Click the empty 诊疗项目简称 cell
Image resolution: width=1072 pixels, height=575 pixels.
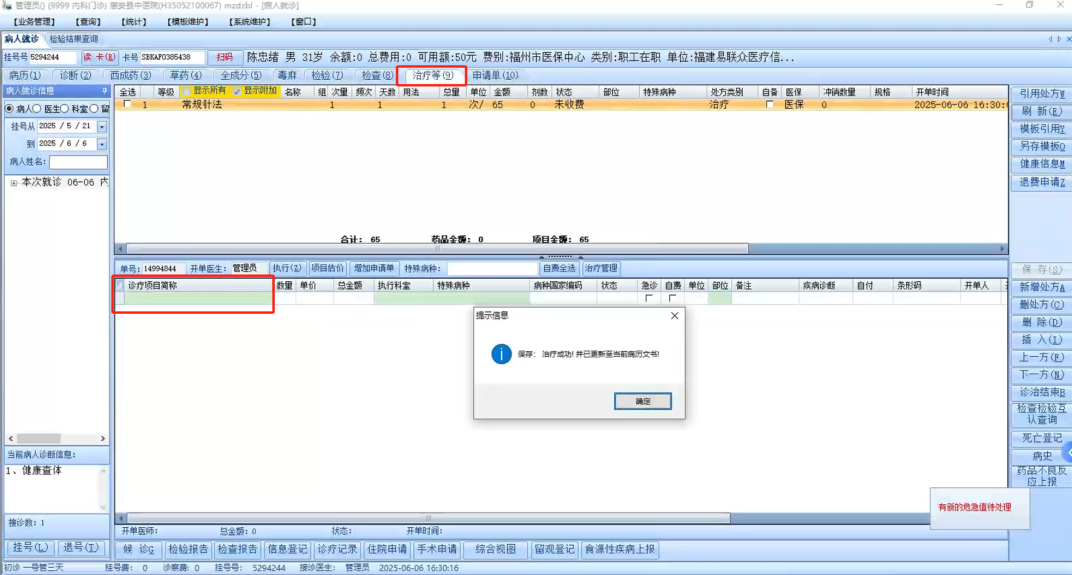click(x=198, y=298)
